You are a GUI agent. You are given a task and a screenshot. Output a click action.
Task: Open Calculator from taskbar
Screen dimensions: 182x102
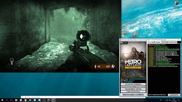tap(25, 100)
